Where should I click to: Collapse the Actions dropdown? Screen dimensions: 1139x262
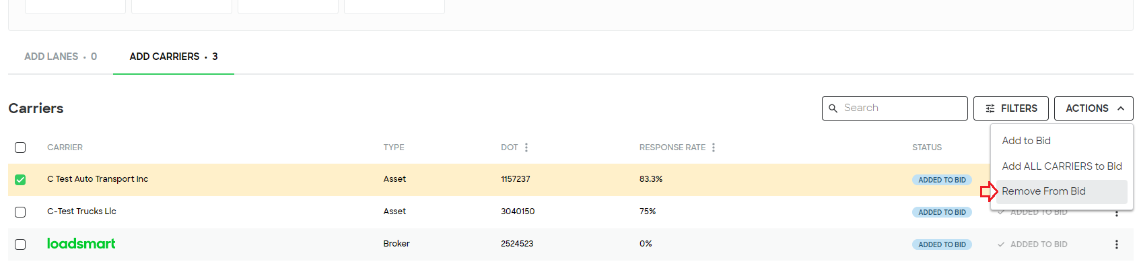pos(1093,108)
